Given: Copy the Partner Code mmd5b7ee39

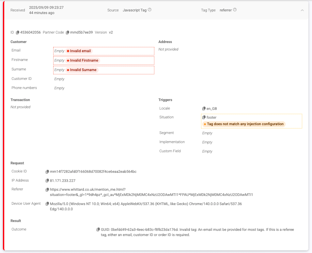Looking at the screenshot, I should click(x=68, y=33).
